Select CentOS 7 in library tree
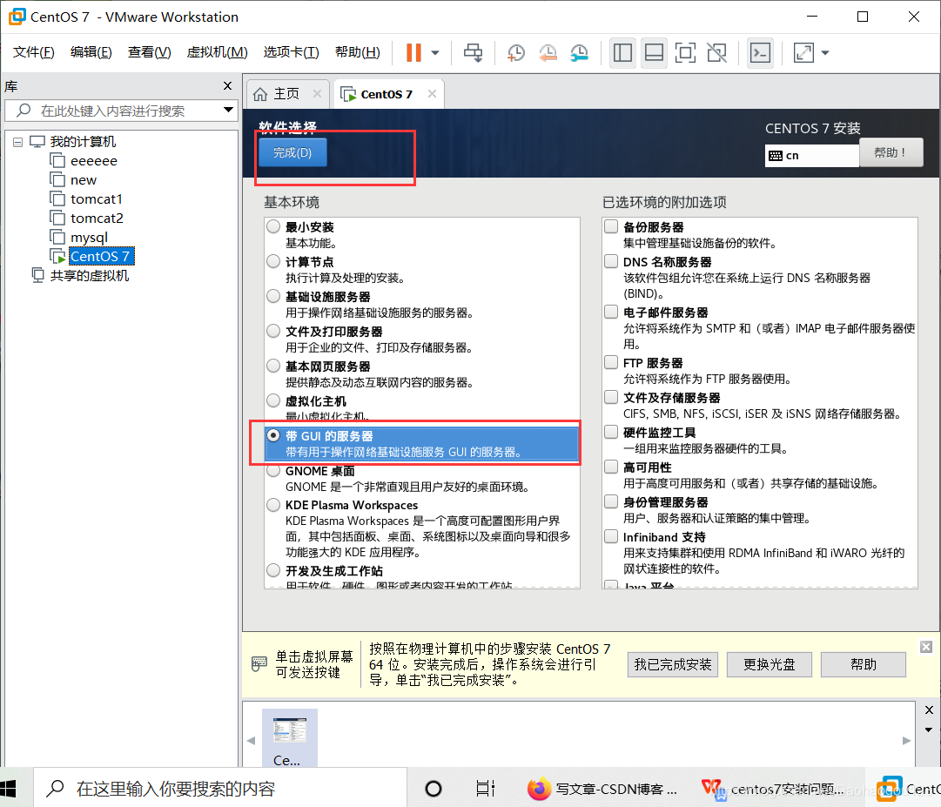This screenshot has width=941, height=807. (100, 257)
